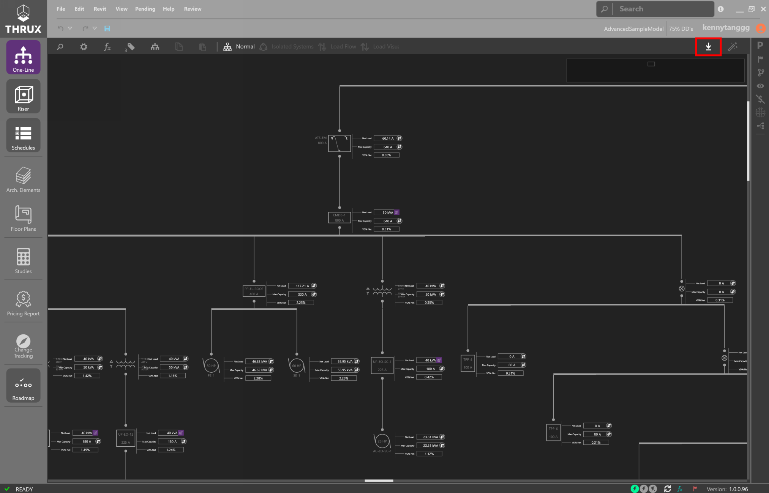Viewport: 769px width, 493px height.
Task: Expand the undo history dropdown arrow
Action: (70, 28)
